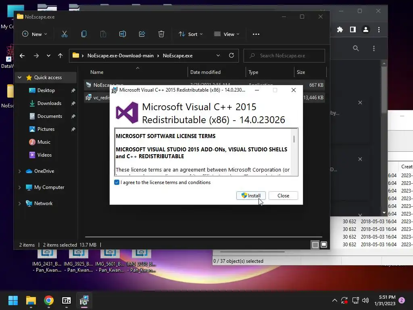This screenshot has height=310, width=413.
Task: Click the volume icon in system tray
Action: click(x=365, y=300)
